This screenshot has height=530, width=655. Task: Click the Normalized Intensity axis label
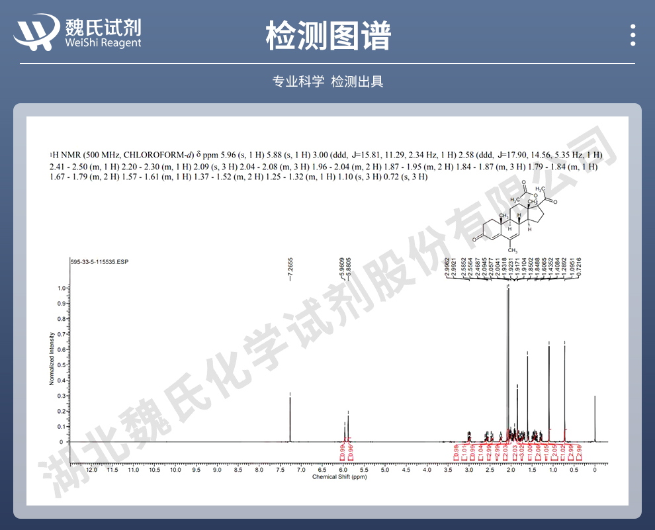click(x=52, y=358)
